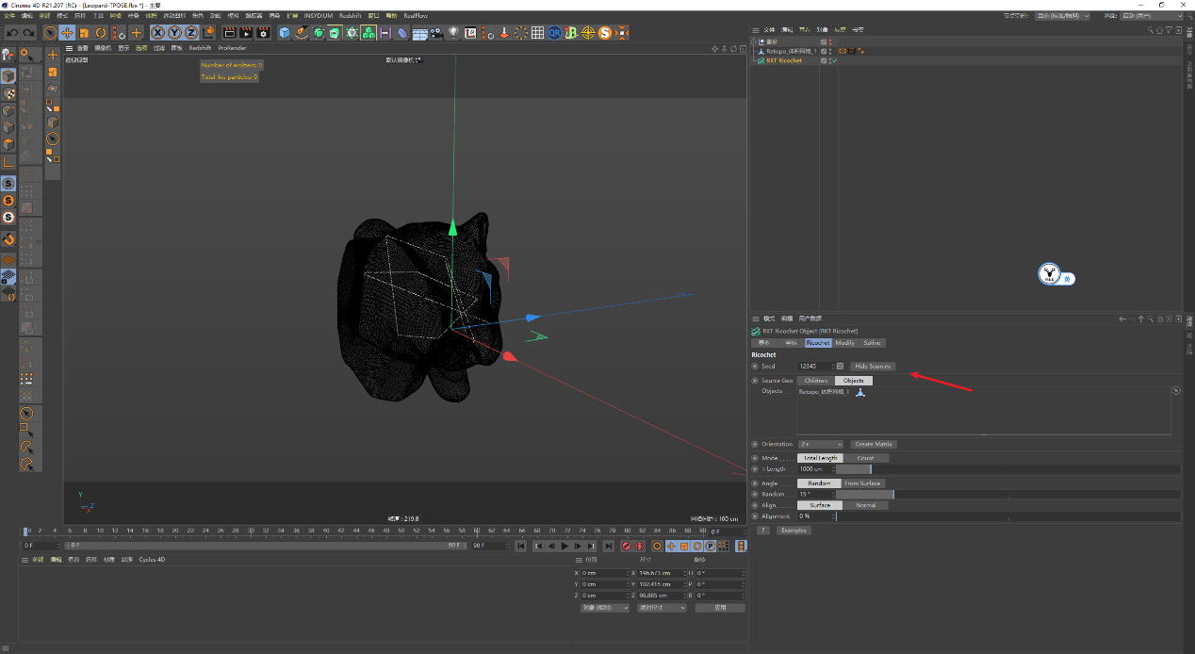This screenshot has height=654, width=1195.
Task: Click the Render to Picture Viewer icon
Action: click(x=246, y=33)
